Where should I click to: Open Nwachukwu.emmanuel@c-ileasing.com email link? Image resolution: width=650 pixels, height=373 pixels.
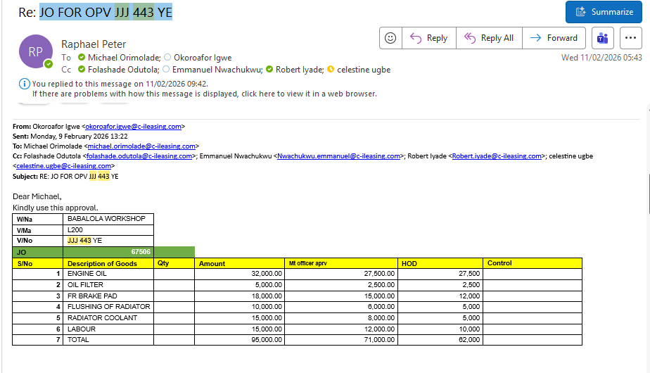(338, 156)
